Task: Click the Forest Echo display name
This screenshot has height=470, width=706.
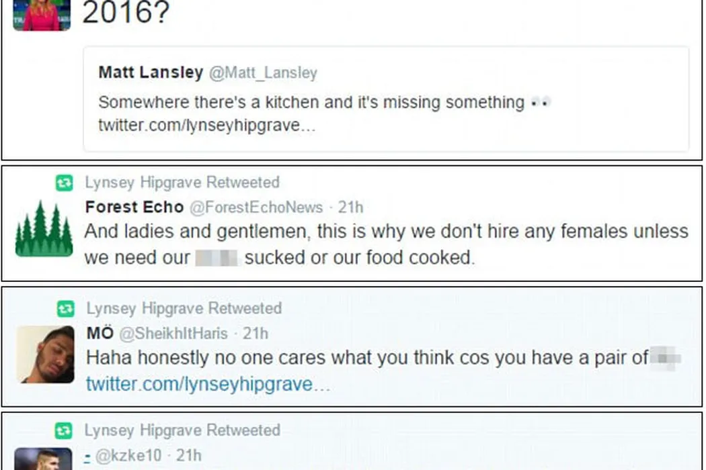Action: (x=134, y=207)
